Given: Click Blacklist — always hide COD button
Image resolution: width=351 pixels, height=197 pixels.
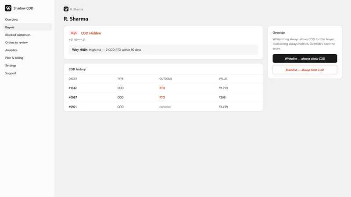Looking at the screenshot, I should (x=304, y=70).
